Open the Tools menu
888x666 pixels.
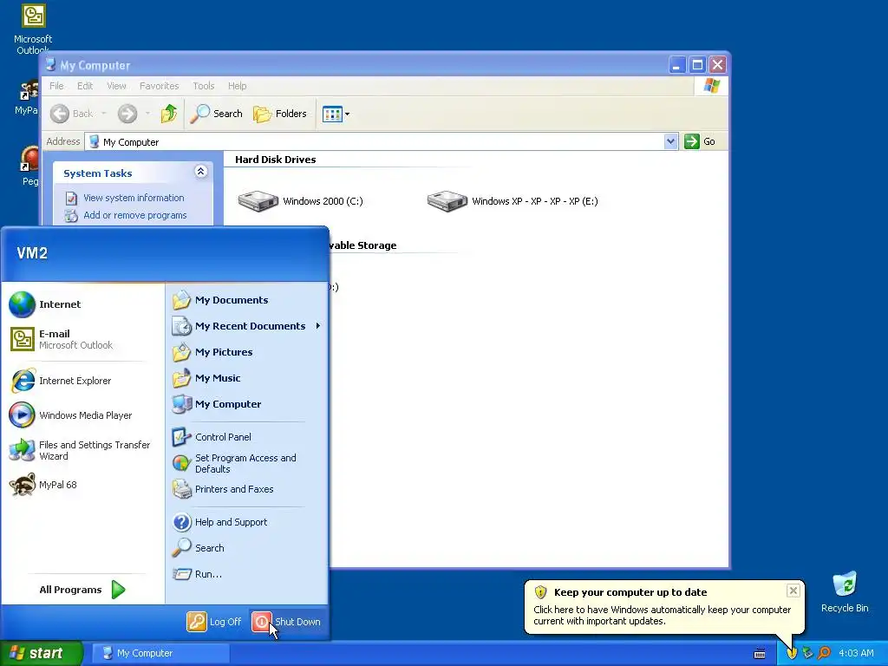click(203, 86)
